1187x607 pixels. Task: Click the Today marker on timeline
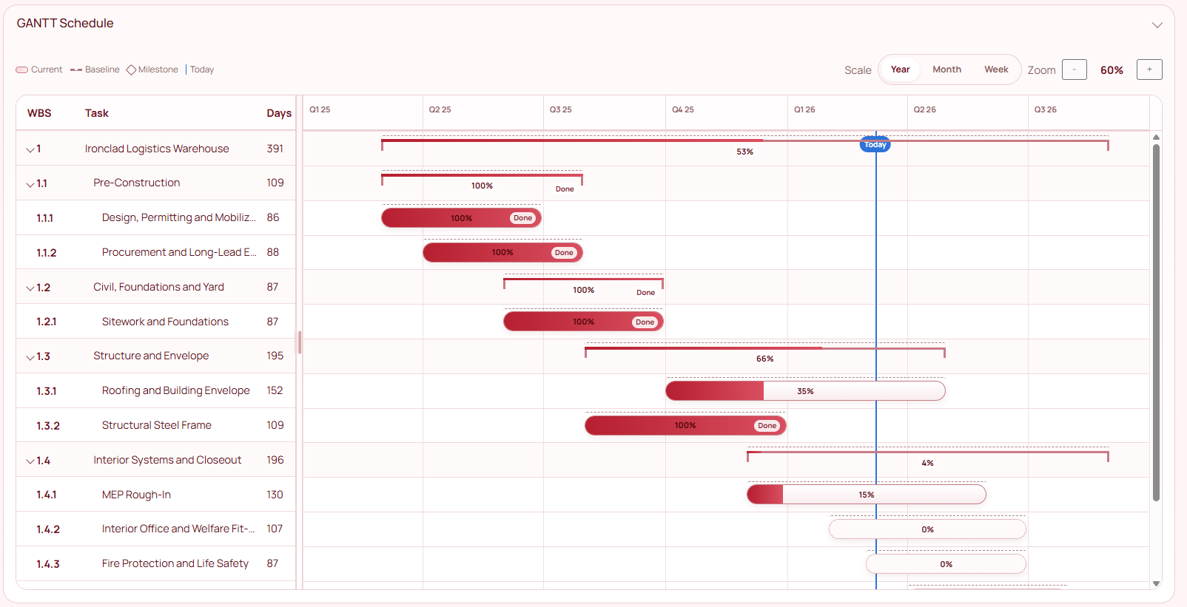[875, 145]
